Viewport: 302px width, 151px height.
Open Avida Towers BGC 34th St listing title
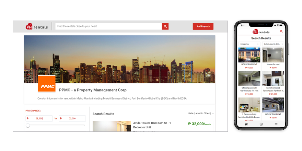(x=152, y=125)
